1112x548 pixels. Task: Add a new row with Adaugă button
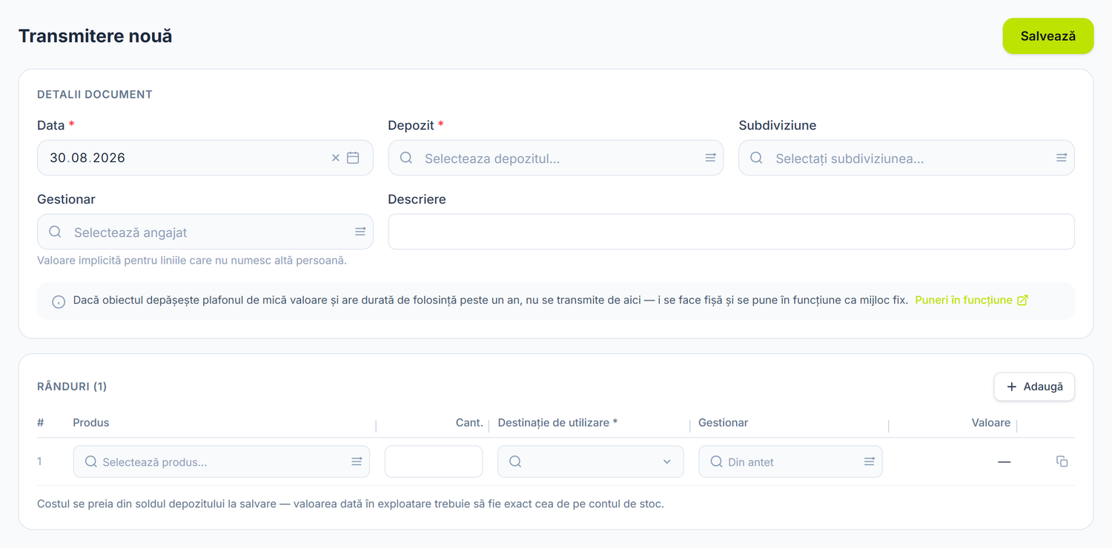(1034, 387)
